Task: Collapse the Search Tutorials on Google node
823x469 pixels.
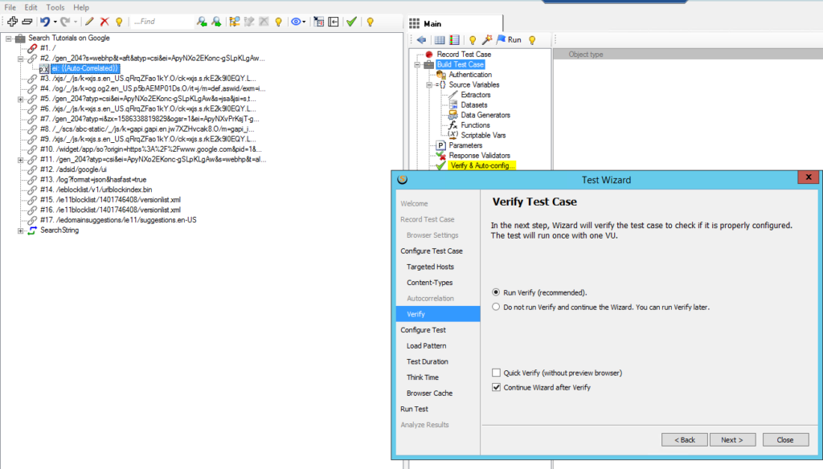Action: (x=6, y=37)
